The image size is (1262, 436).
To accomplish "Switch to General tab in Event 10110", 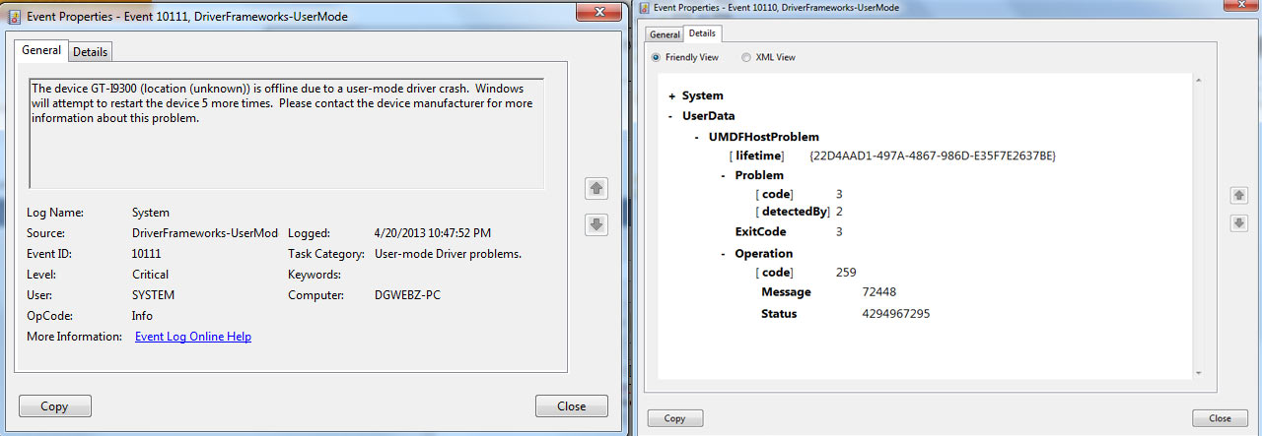I will coord(665,34).
